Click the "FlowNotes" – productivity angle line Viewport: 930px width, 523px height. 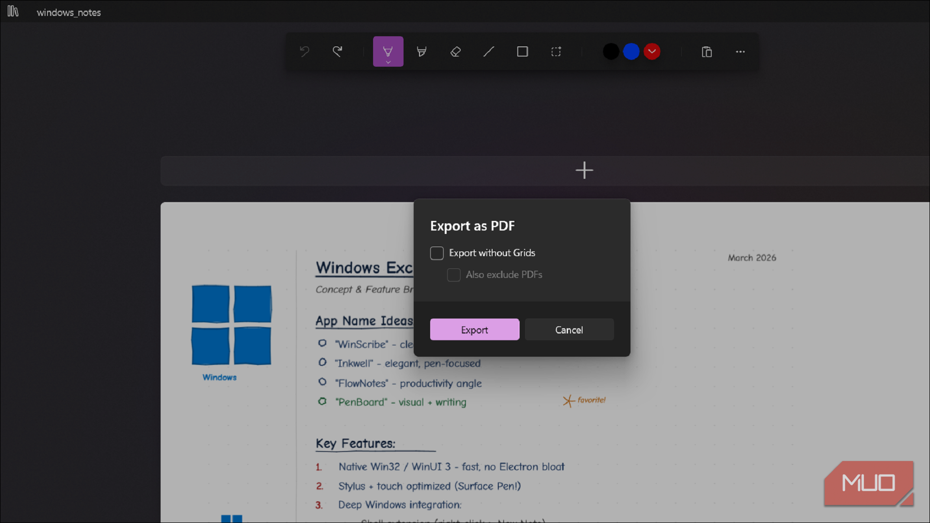click(x=408, y=383)
